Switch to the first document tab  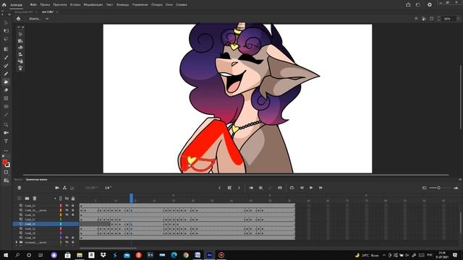pos(24,12)
